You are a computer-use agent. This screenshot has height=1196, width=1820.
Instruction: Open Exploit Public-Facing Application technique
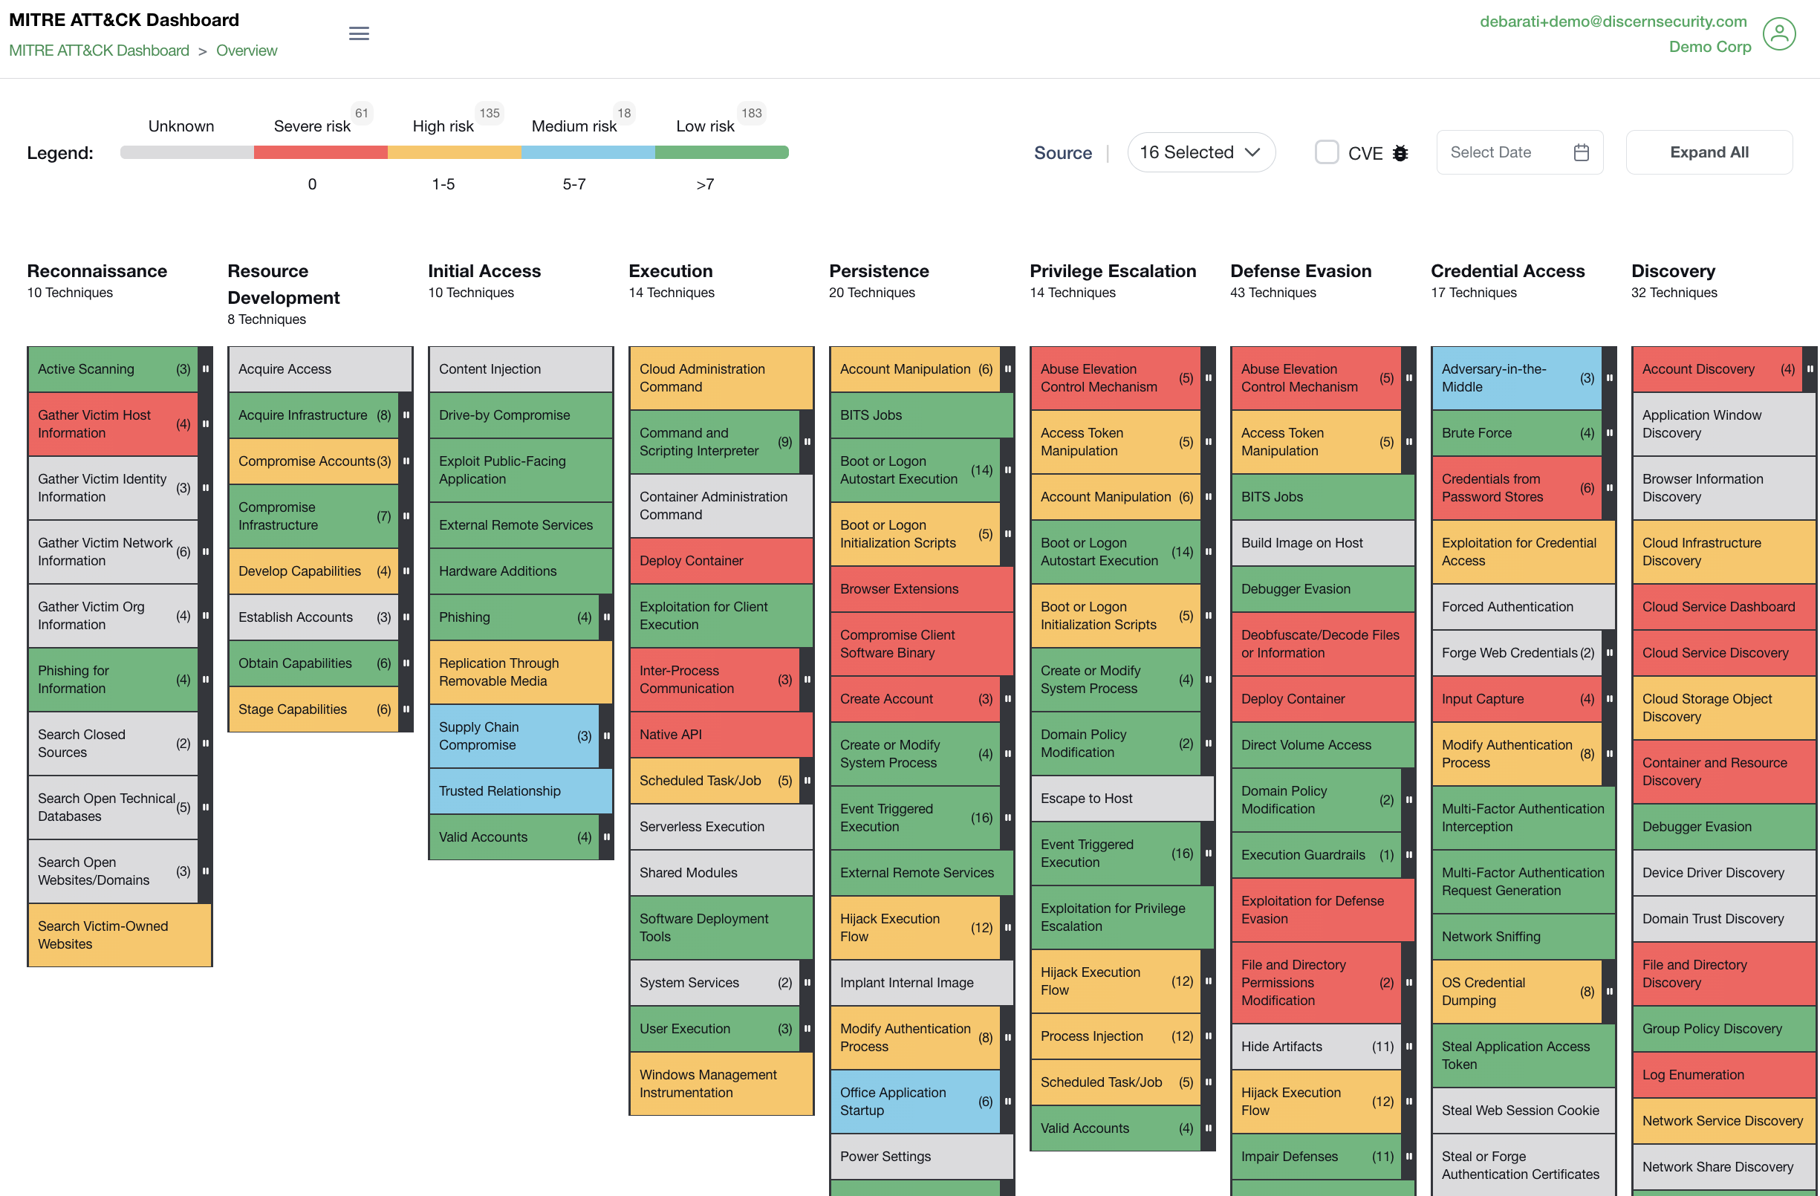(521, 470)
